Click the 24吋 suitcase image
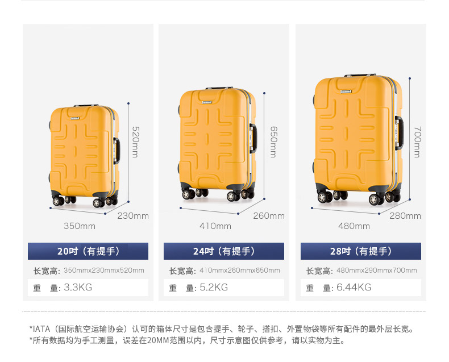 coord(217,144)
